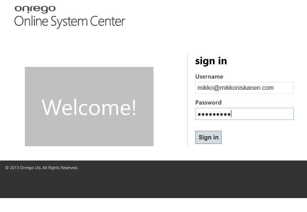Click the Online System Center title
This screenshot has width=307, height=212.
pos(70,21)
